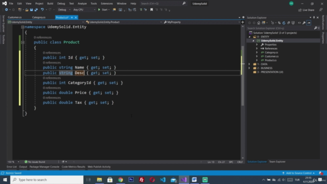The image size is (327, 184).
Task: Open the Analyze menu
Action: coord(82,4)
